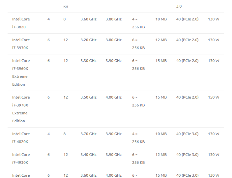232x178 pixels.
Task: Select the 4 cores value for i7-3820
Action: click(48, 19)
